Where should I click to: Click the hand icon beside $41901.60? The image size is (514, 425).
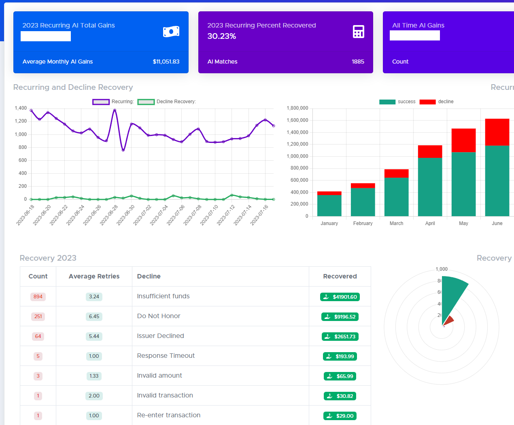tap(326, 297)
